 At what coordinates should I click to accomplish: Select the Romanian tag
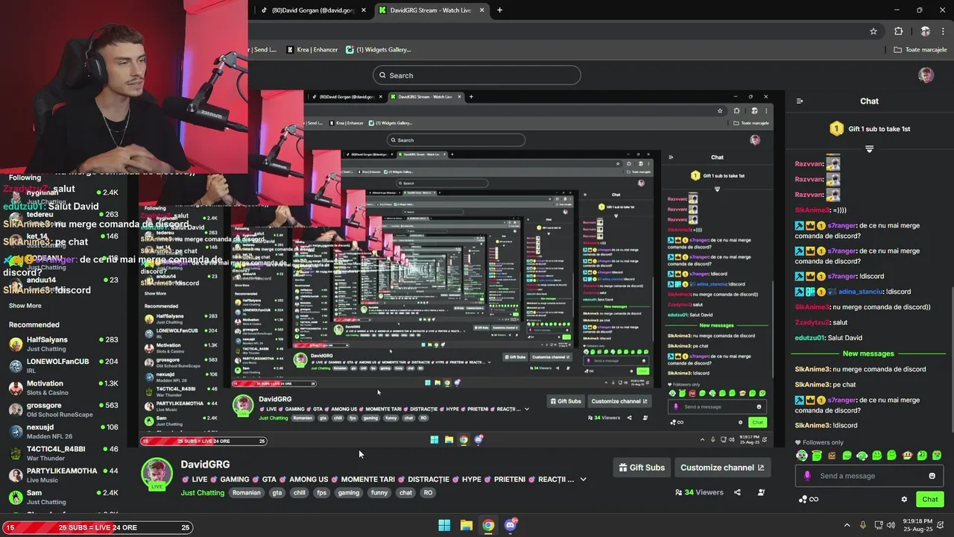click(x=246, y=493)
